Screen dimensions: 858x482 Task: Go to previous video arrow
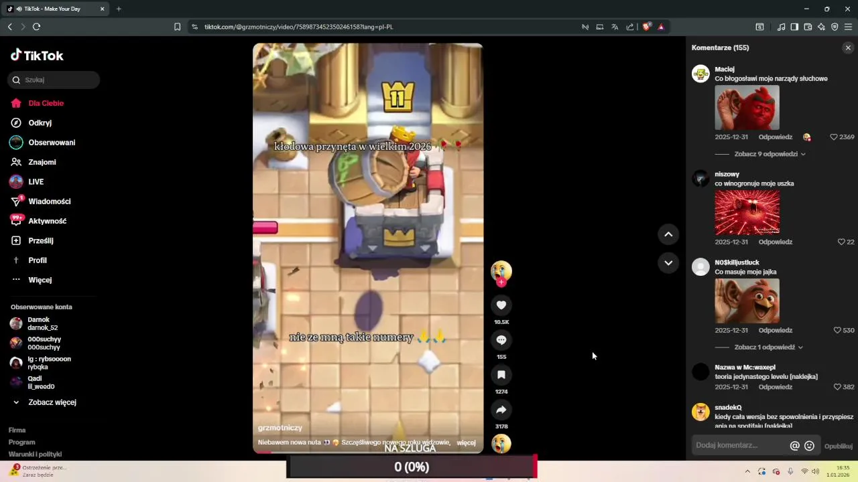click(x=668, y=234)
